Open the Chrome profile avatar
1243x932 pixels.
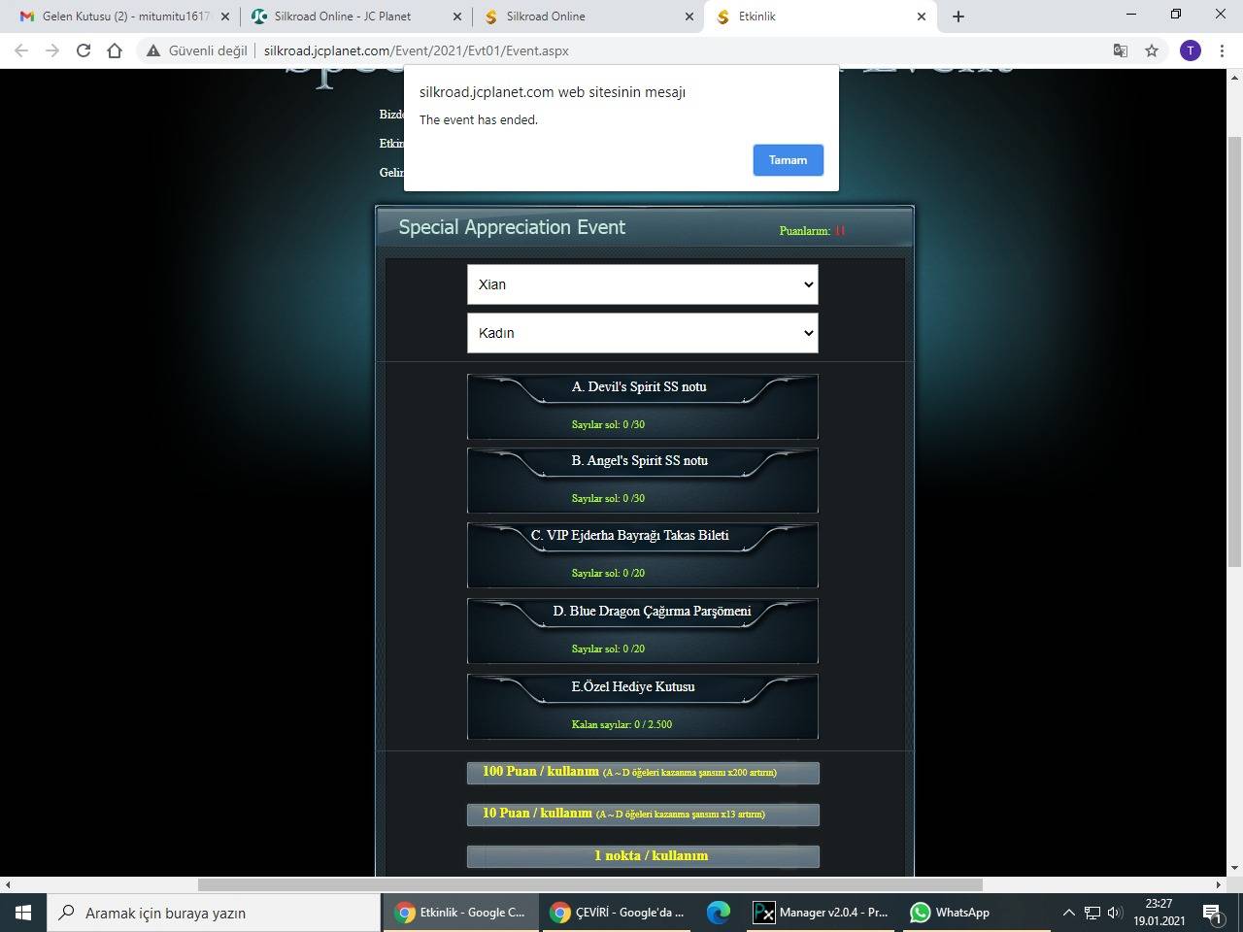[1190, 50]
